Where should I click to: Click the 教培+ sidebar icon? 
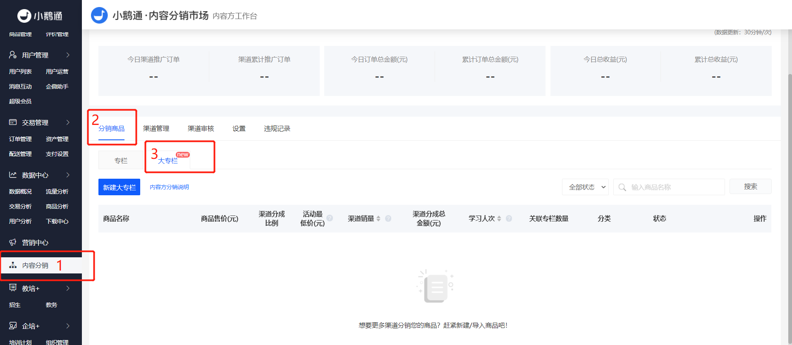[x=13, y=288]
